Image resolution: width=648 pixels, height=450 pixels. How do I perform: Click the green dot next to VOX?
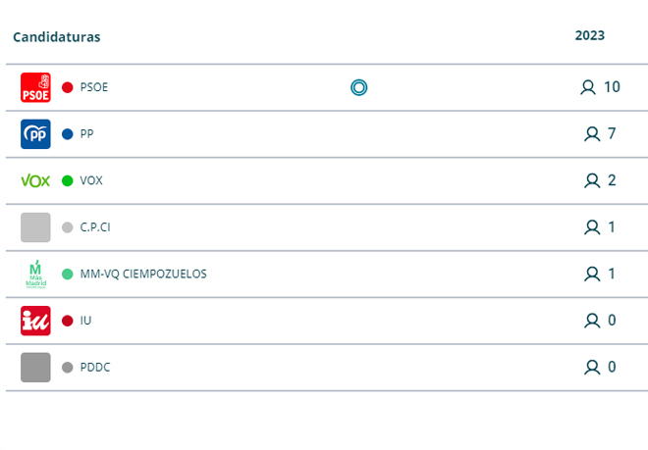coord(68,180)
